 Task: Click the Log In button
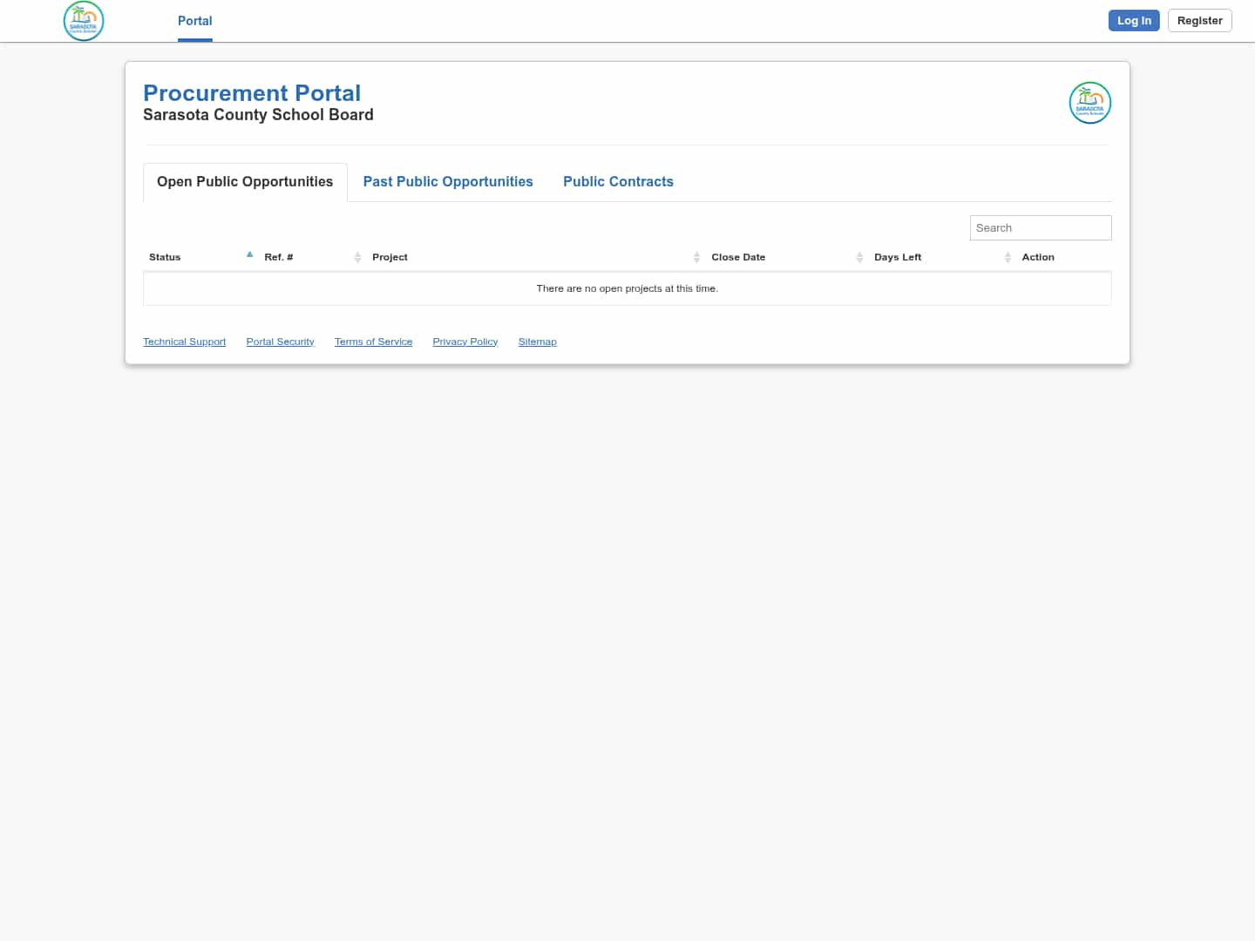(1134, 20)
